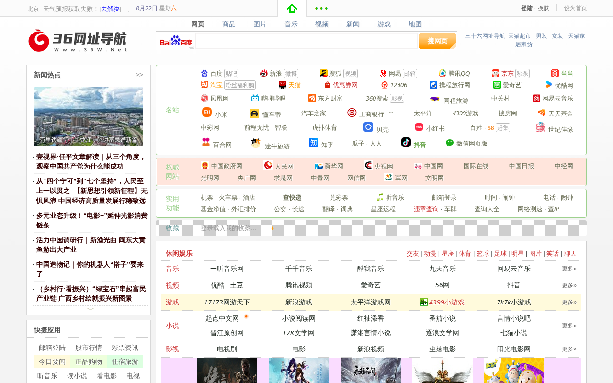This screenshot has height=383, width=613.
Task: Click the Tuniu icon beside 途牛旅游
Action: (x=256, y=143)
